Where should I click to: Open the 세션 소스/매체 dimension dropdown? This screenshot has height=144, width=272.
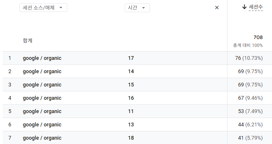click(43, 8)
